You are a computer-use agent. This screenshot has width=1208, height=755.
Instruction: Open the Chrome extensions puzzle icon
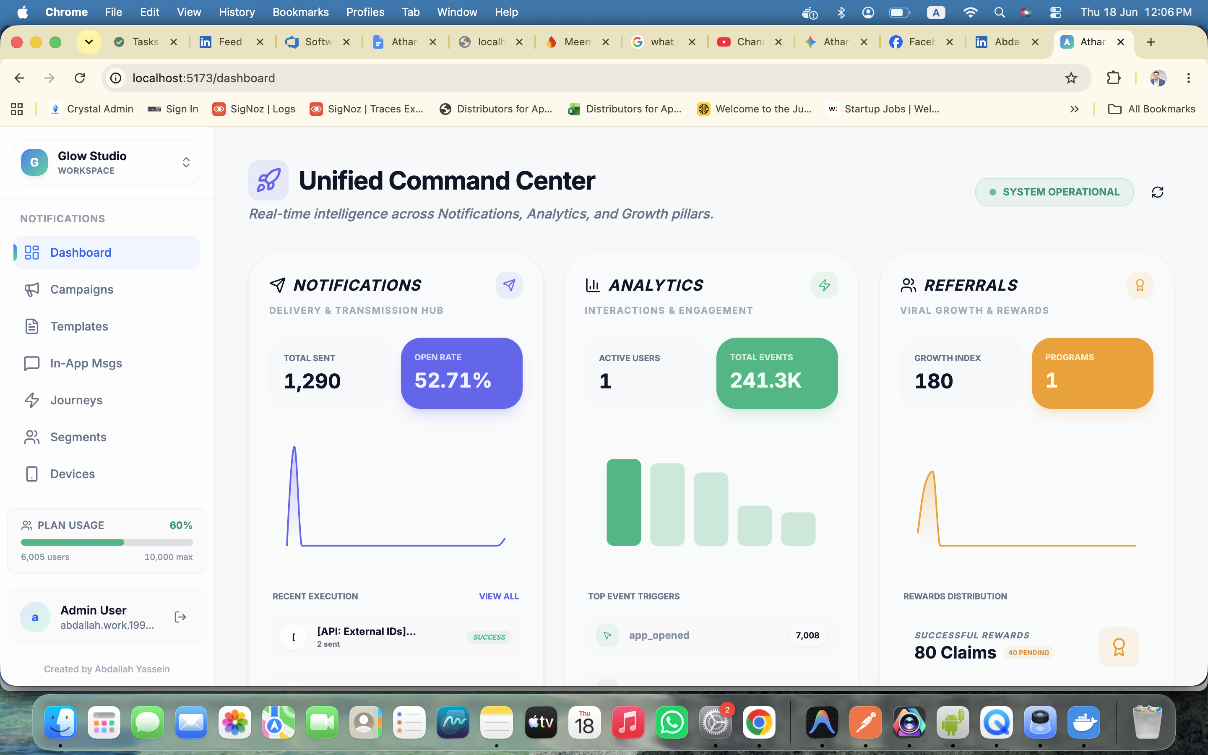(1114, 78)
